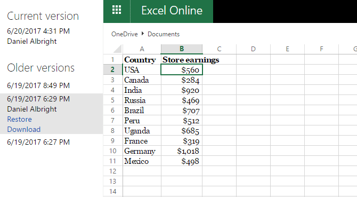Screen dimensions: 357x197
Task: Click the cell containing Uganda
Action: (142, 131)
